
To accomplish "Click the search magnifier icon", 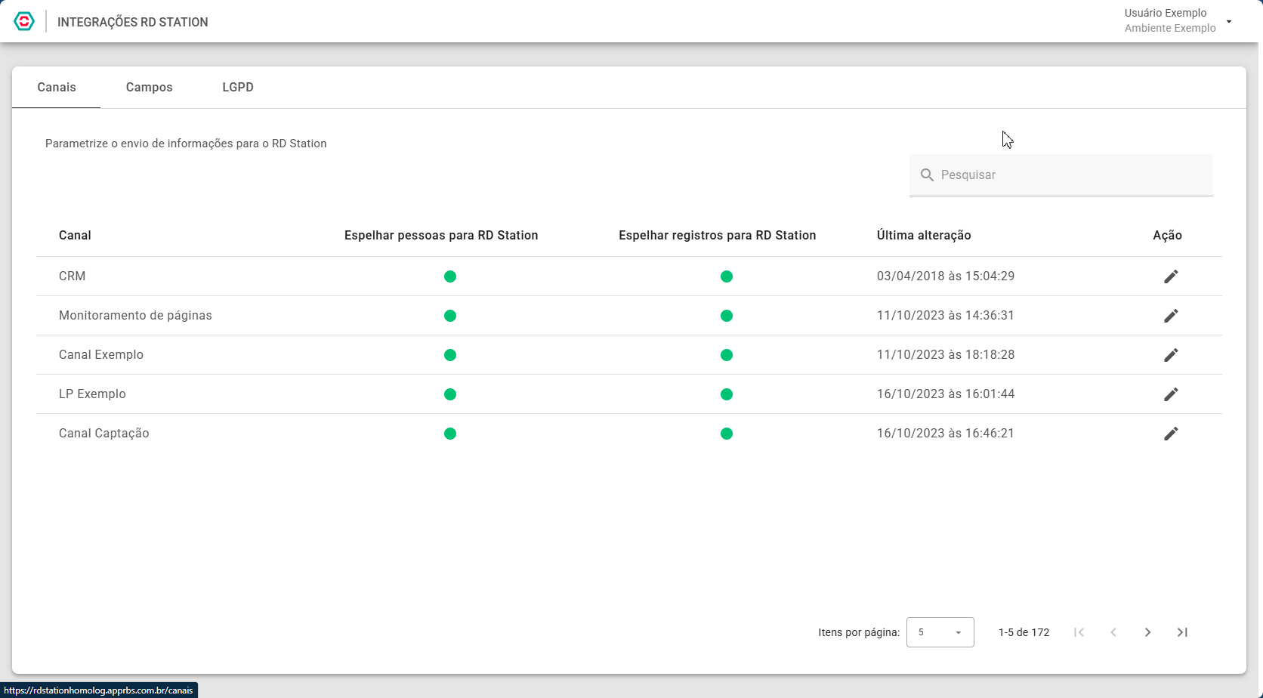I will coord(927,175).
